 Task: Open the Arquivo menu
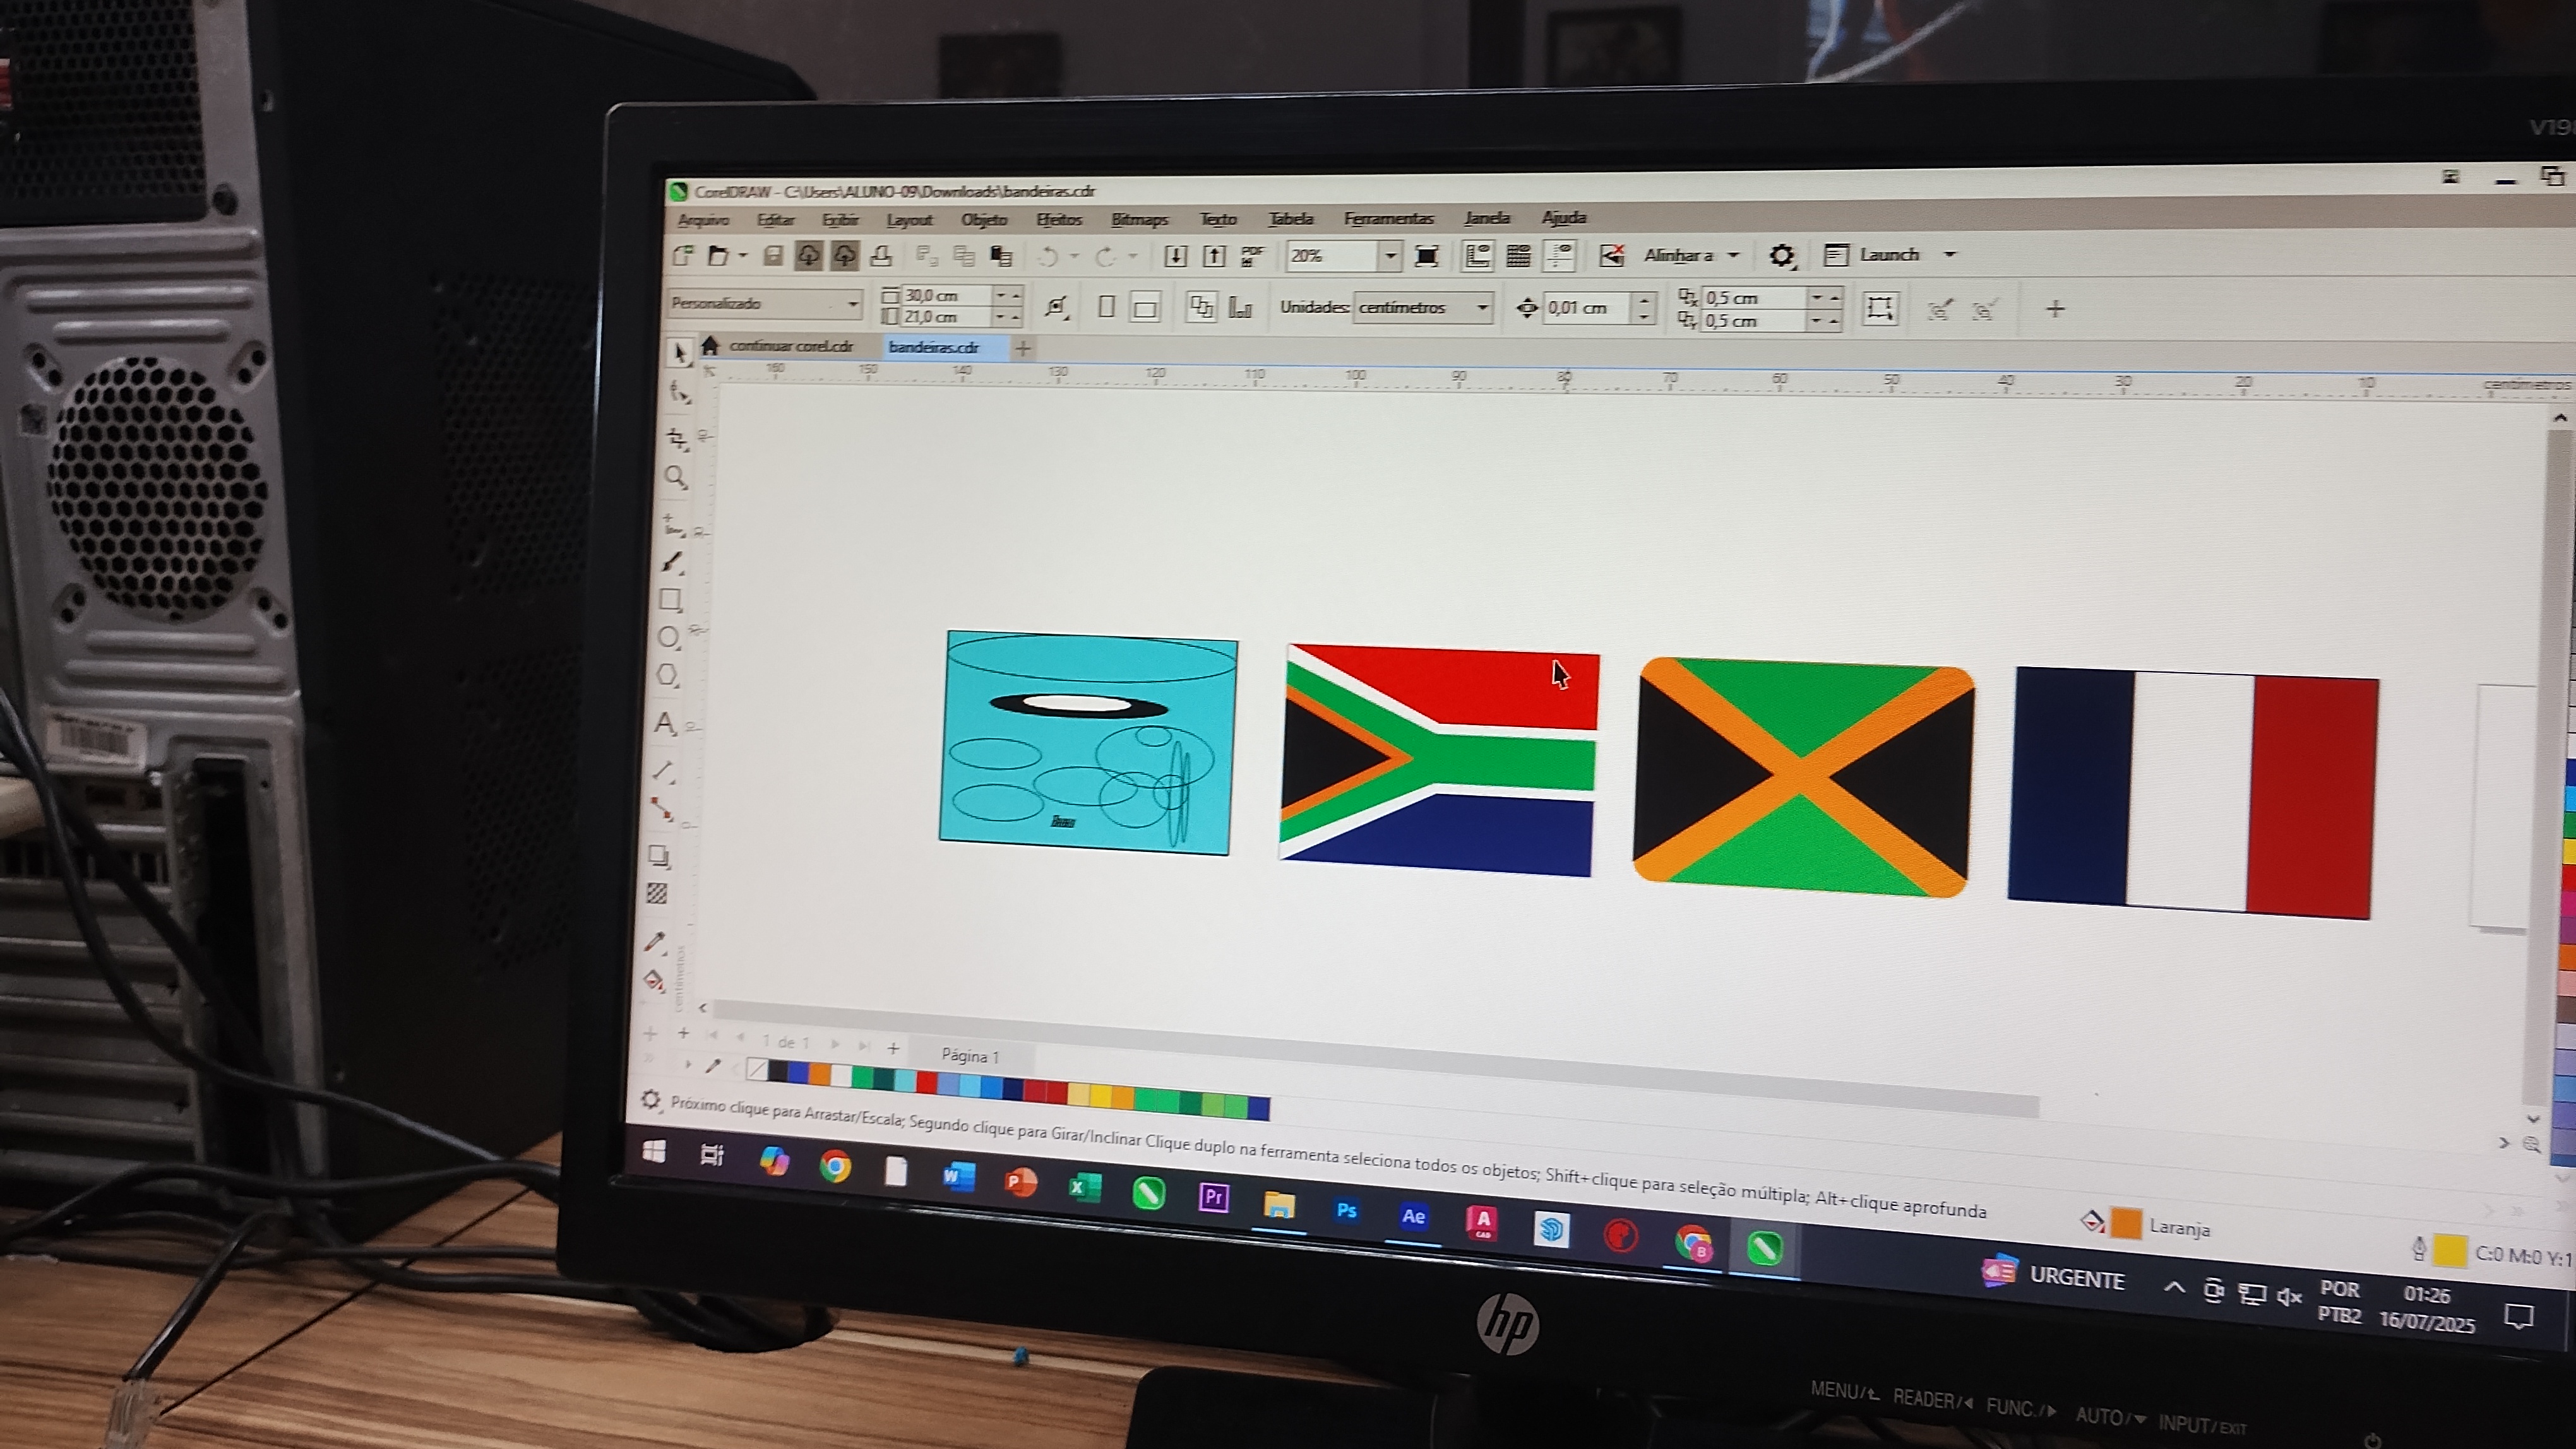click(x=704, y=220)
